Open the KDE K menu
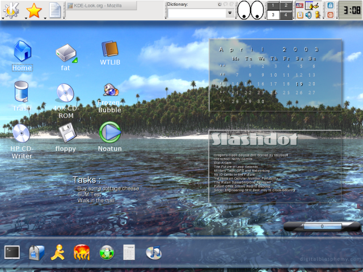The image size is (363, 272). click(x=11, y=10)
